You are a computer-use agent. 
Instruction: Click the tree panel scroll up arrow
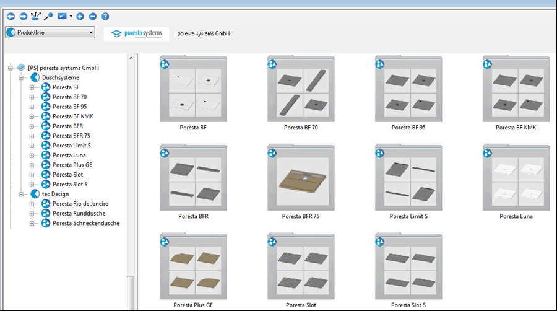click(x=131, y=58)
